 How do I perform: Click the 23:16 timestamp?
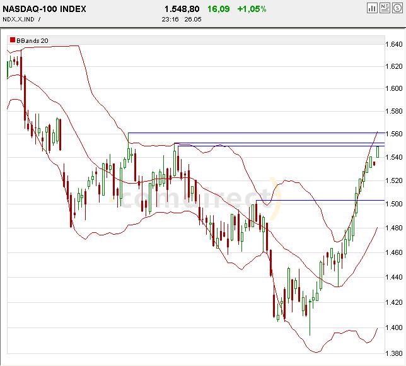[170, 20]
